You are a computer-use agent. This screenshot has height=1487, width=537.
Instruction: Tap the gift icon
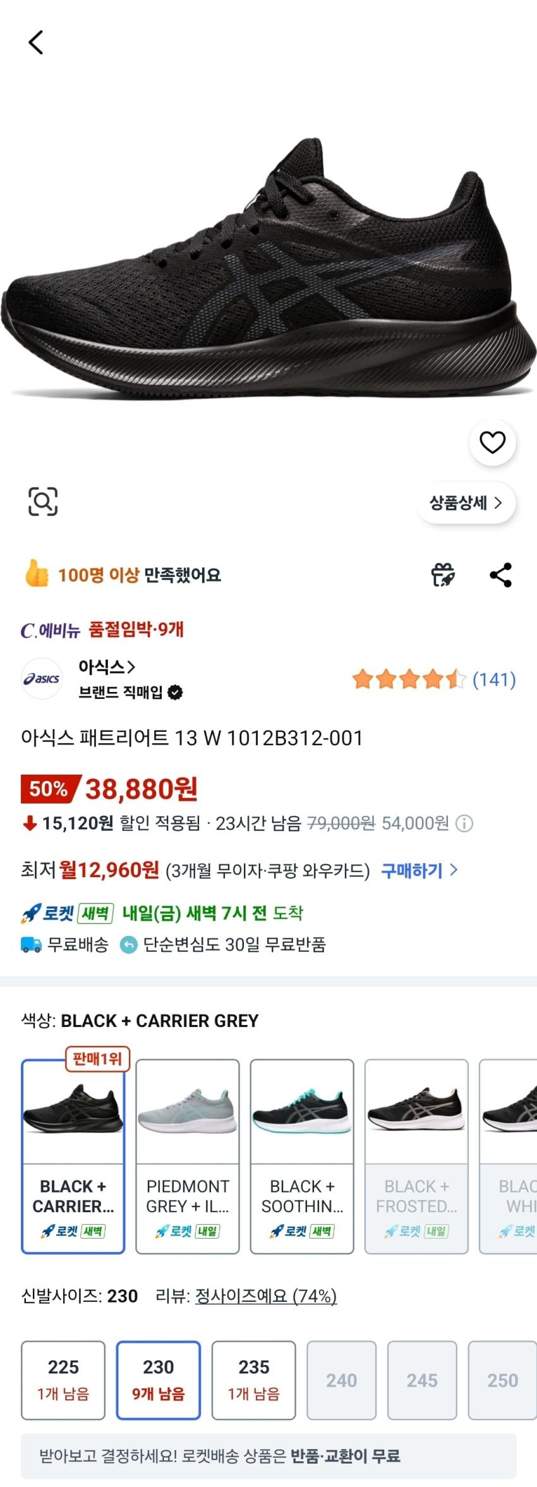coord(443,575)
